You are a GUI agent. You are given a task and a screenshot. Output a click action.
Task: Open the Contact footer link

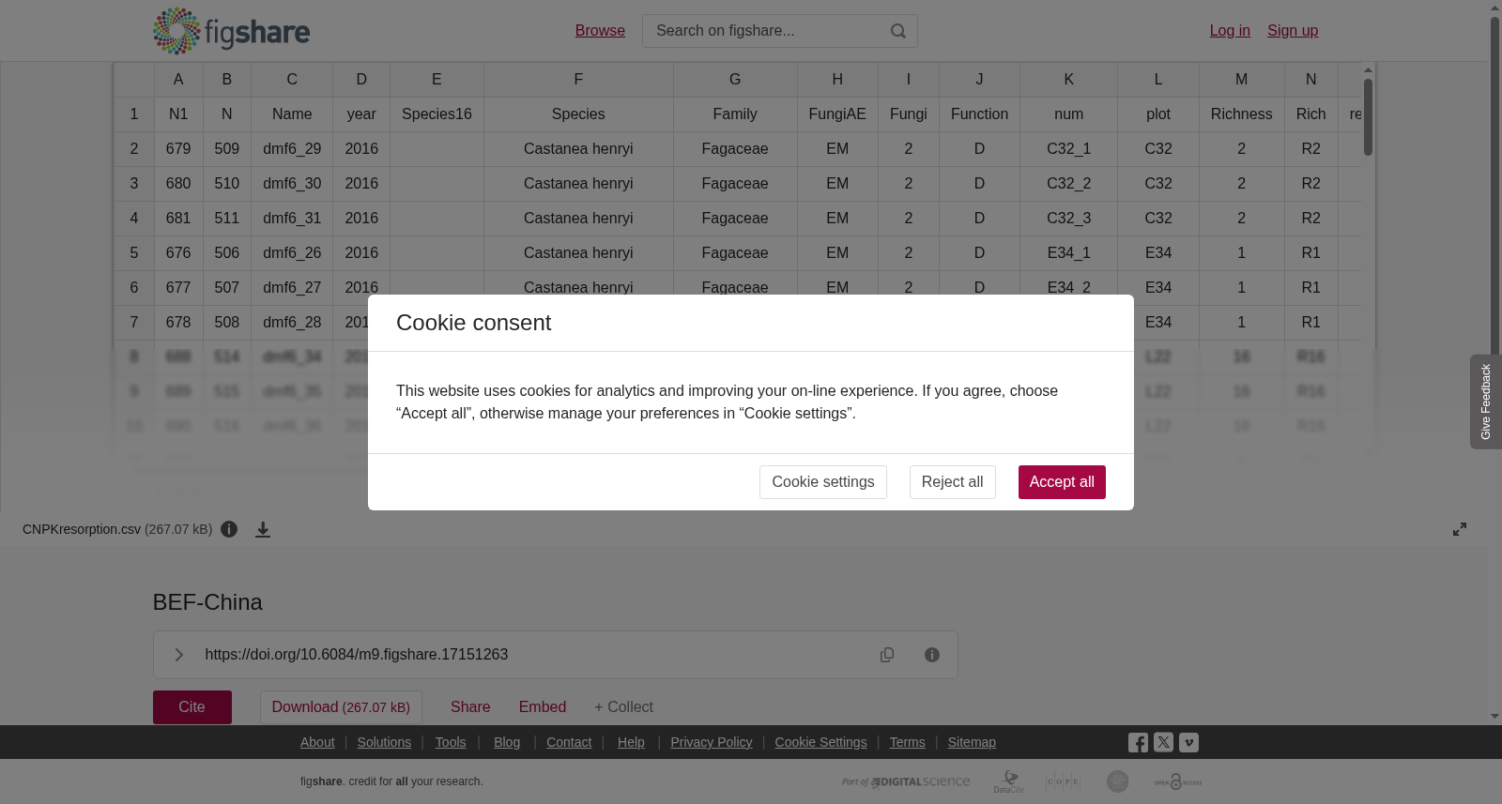(x=569, y=742)
